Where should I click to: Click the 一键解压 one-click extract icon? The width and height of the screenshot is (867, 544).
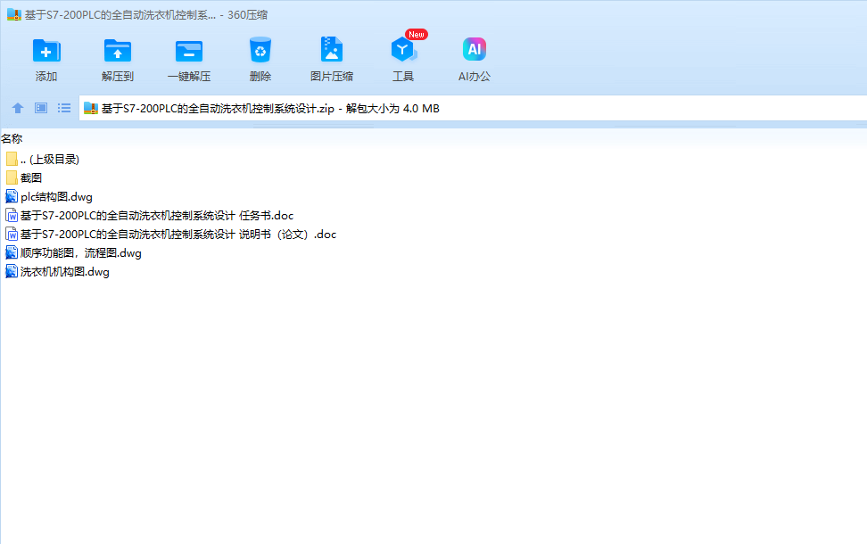pos(188,51)
